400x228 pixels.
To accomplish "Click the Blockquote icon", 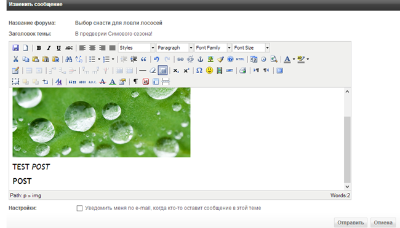I will coord(143,59).
